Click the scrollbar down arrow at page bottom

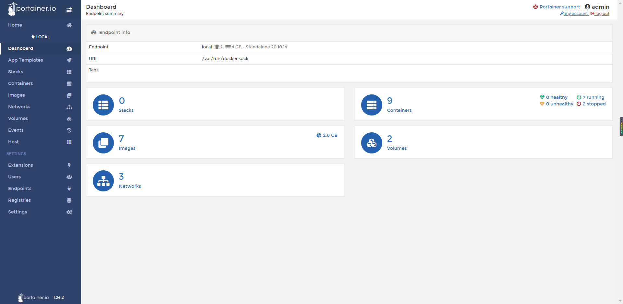point(621,301)
